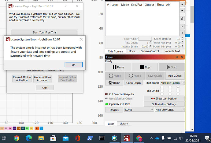Open Optimization Settings
The image size is (211, 143).
coord(164,104)
